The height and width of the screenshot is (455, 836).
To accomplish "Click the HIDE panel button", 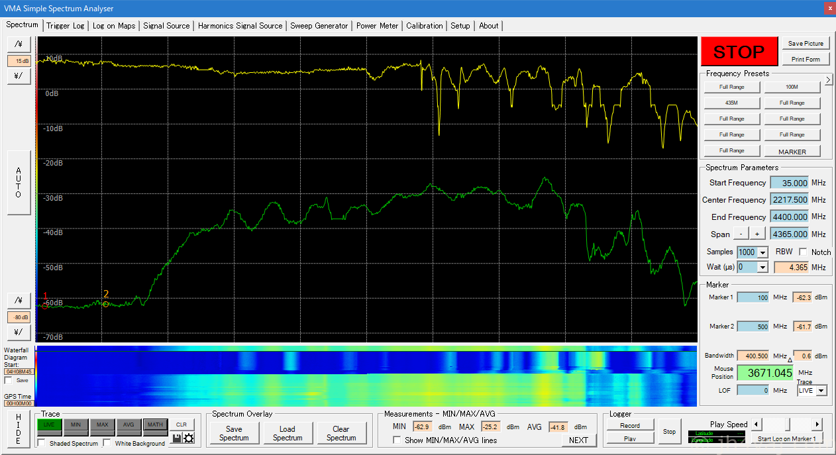I will tap(19, 429).
